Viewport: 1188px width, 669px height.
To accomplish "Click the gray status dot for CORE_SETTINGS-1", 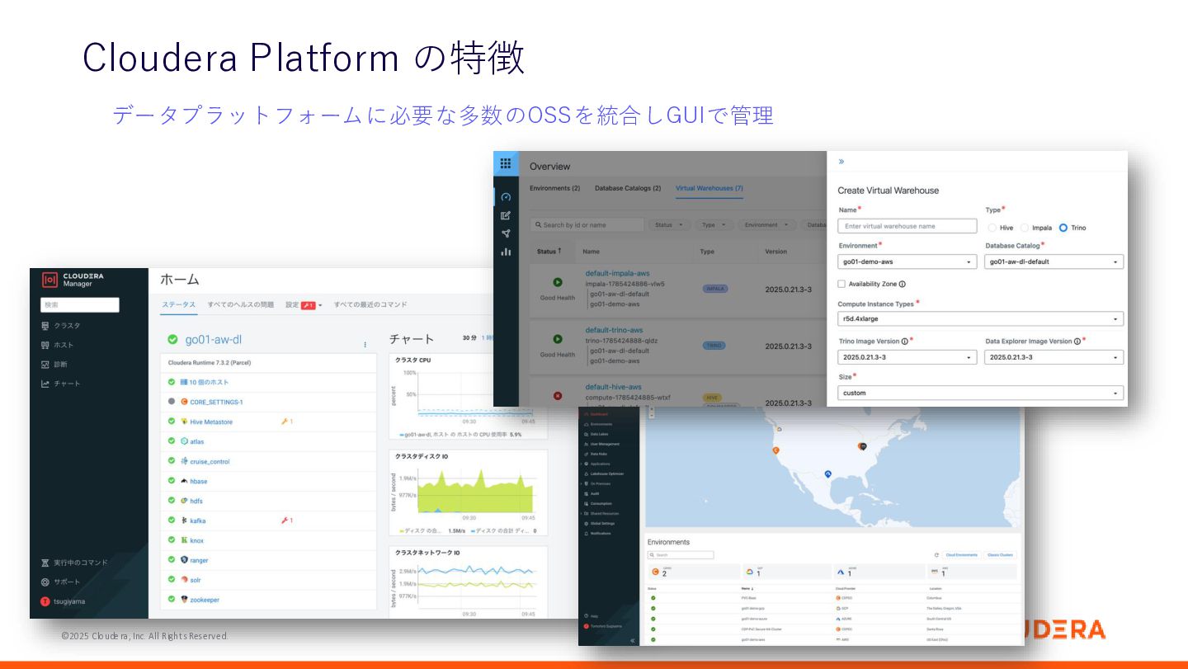I will pyautogui.click(x=172, y=402).
